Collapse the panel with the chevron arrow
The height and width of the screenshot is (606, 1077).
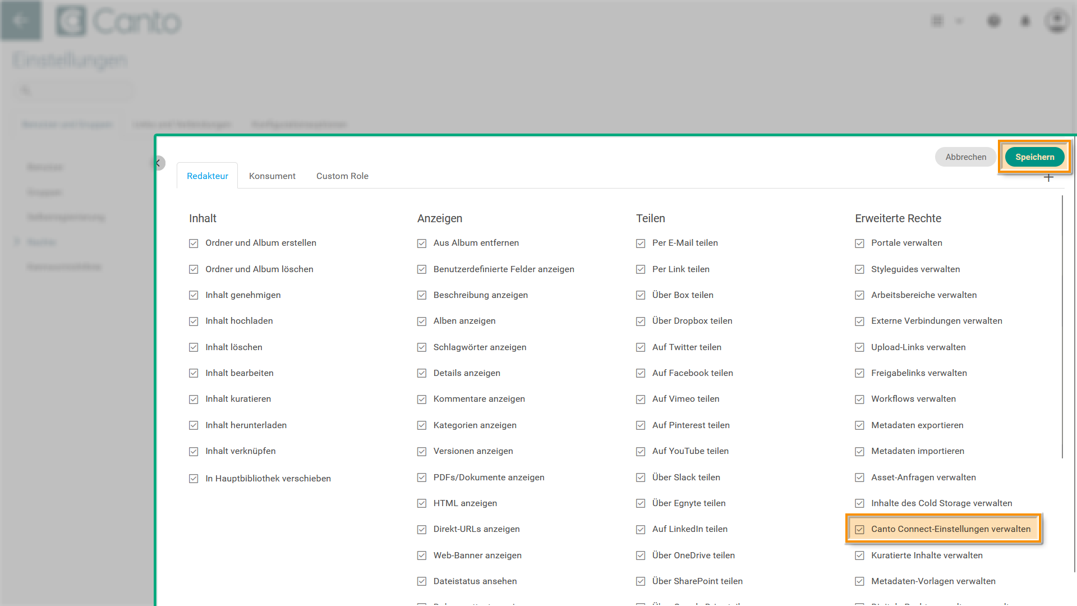pyautogui.click(x=159, y=163)
